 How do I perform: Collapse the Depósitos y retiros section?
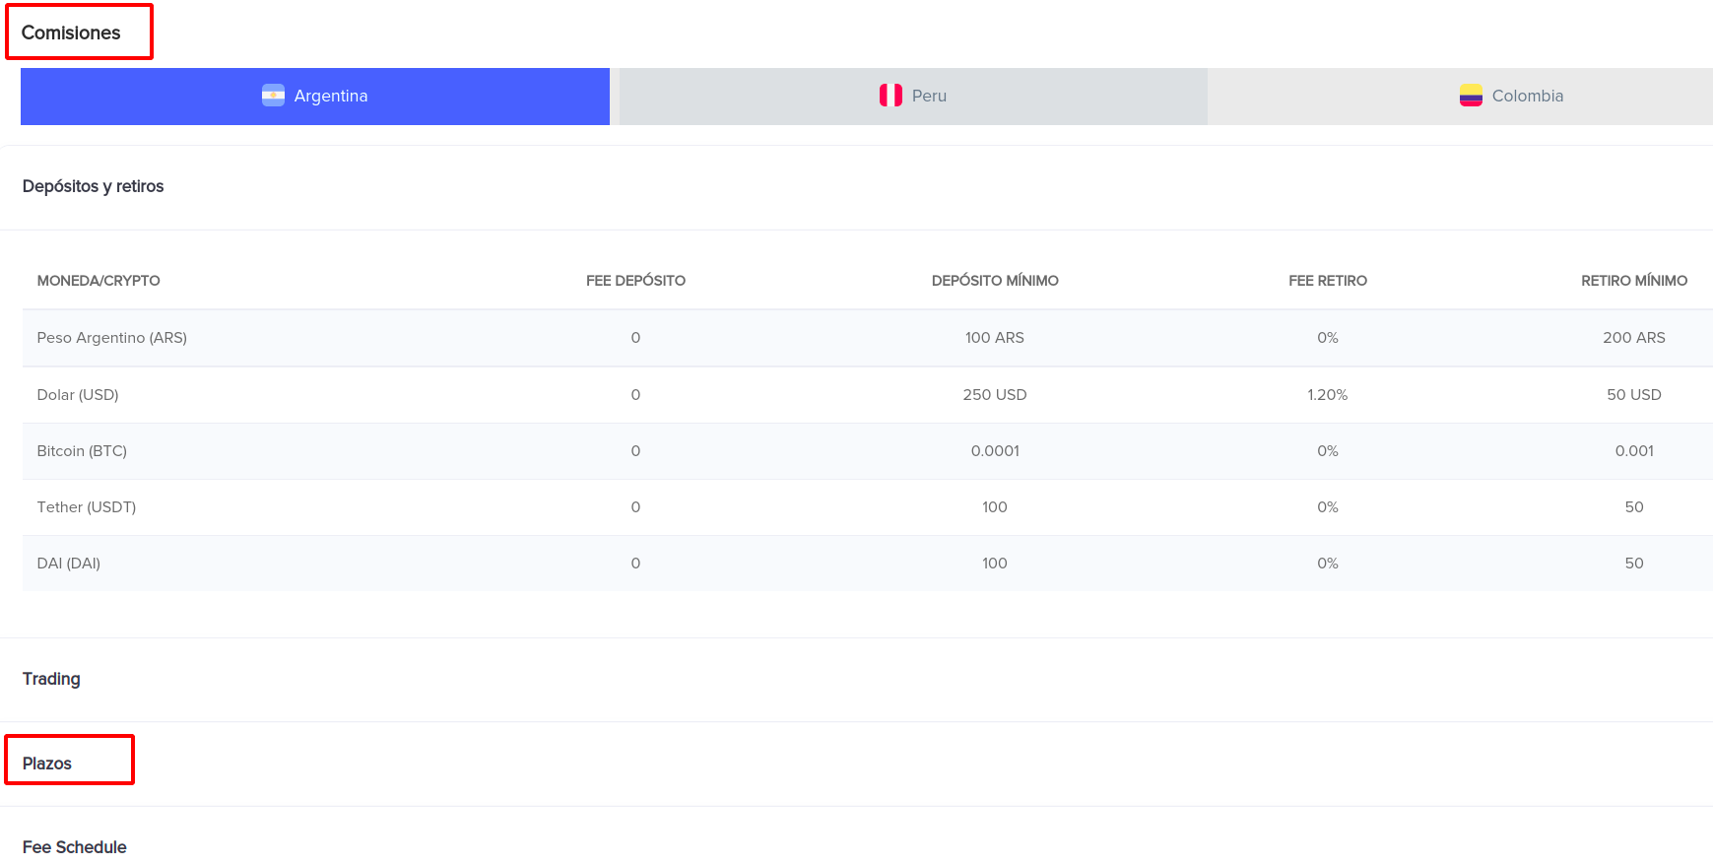click(x=856, y=187)
